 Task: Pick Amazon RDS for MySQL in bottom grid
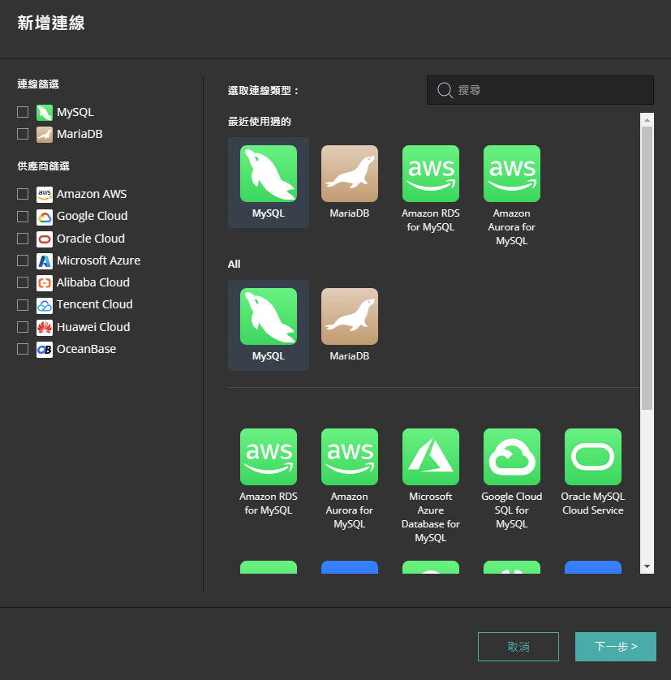[269, 457]
